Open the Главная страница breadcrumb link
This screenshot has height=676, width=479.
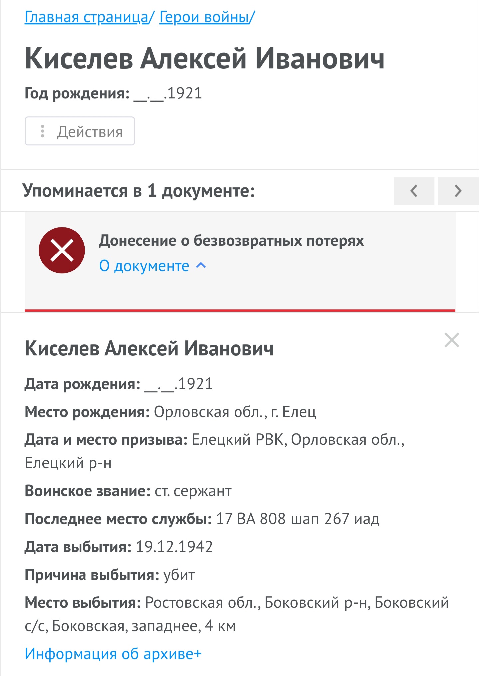(x=86, y=17)
